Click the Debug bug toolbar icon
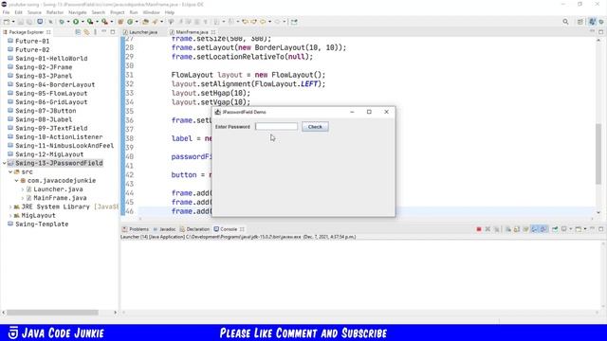The height and width of the screenshot is (341, 607). (62, 22)
